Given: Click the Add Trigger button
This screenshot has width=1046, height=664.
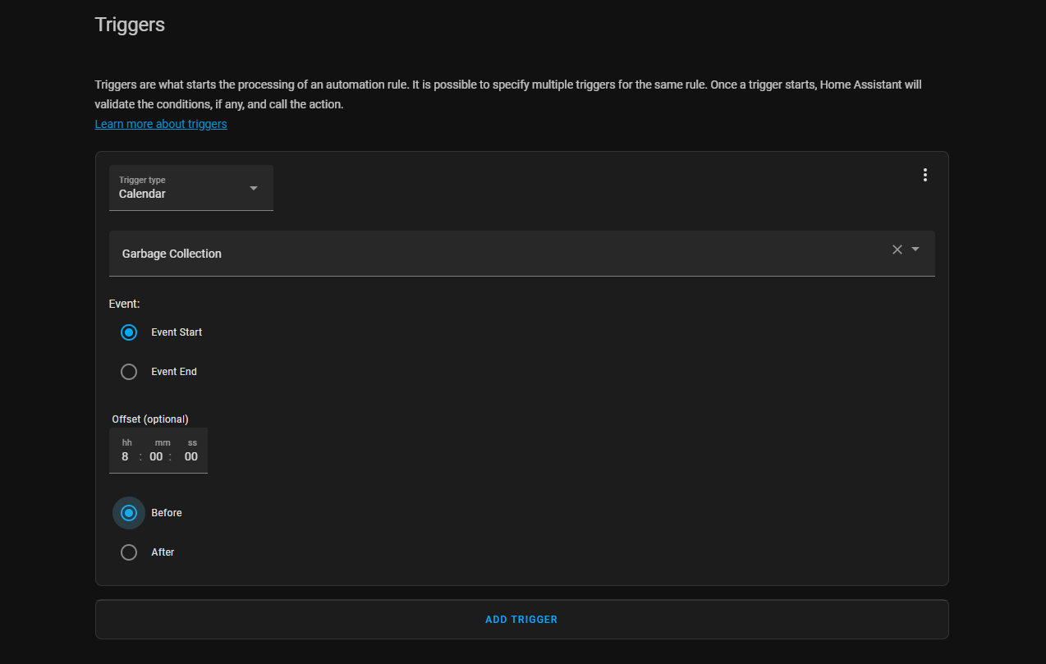Looking at the screenshot, I should point(521,620).
